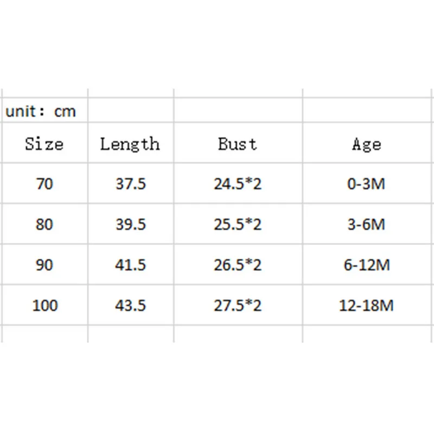Click the 26.5*2 bust value
434x434 pixels.
click(238, 265)
